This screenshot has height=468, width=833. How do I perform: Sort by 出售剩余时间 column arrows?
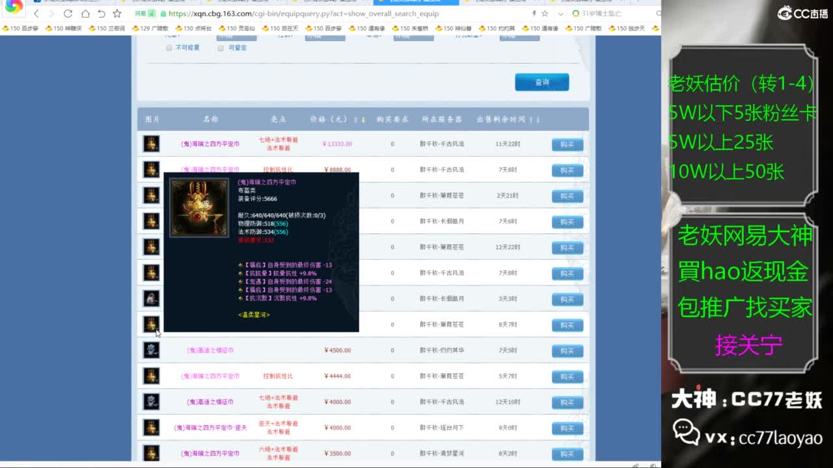(534, 120)
